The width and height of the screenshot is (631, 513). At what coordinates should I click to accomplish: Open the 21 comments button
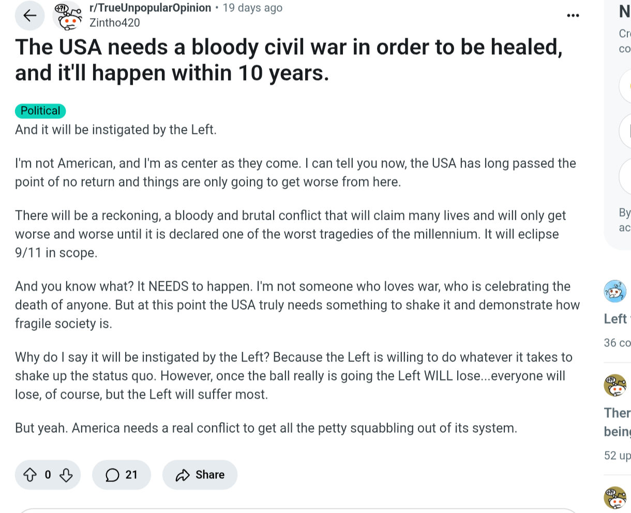coord(122,475)
